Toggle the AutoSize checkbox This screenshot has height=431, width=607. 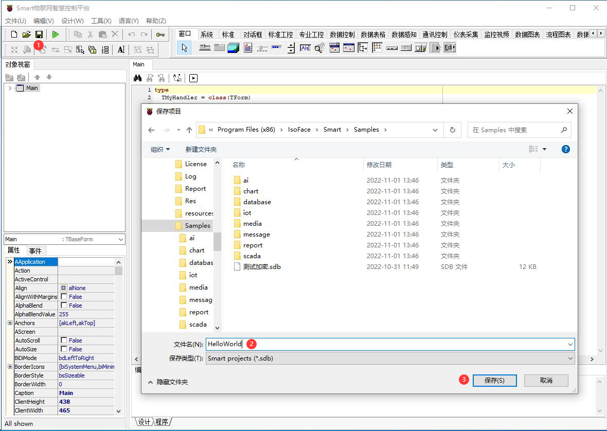point(64,349)
